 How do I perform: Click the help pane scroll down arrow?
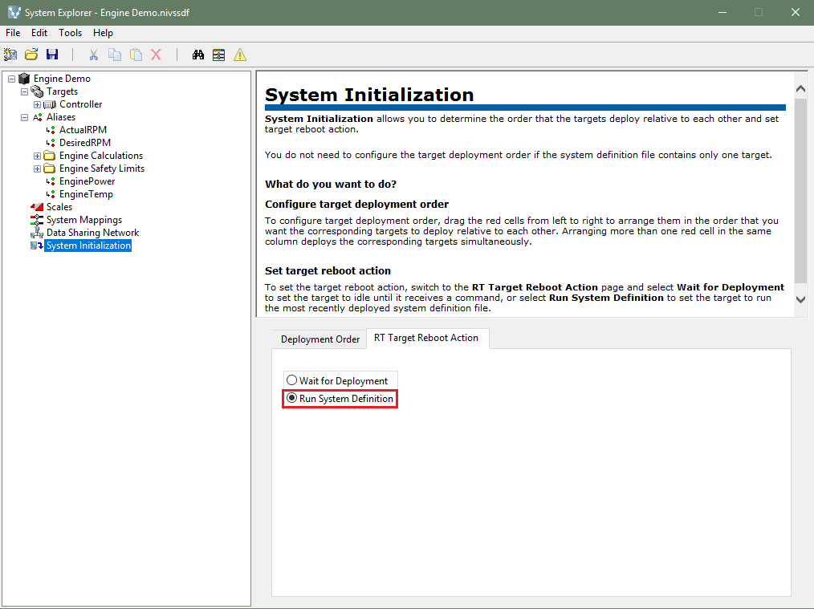[800, 299]
